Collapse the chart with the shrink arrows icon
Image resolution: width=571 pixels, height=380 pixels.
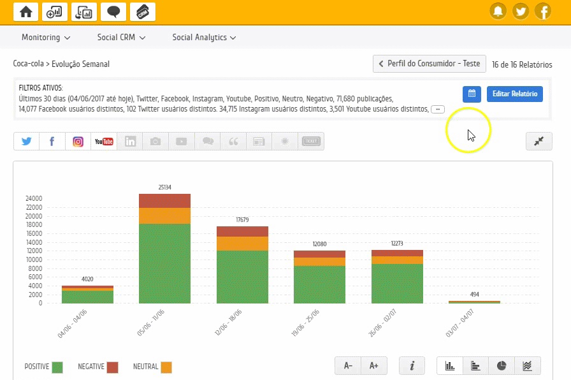point(538,142)
